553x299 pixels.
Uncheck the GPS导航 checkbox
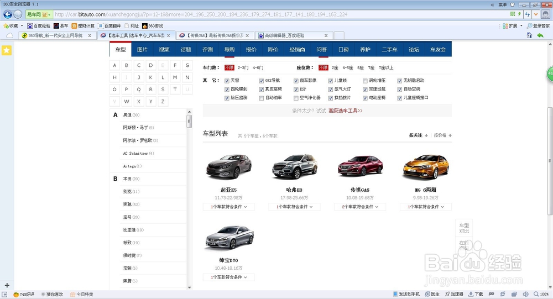click(262, 81)
